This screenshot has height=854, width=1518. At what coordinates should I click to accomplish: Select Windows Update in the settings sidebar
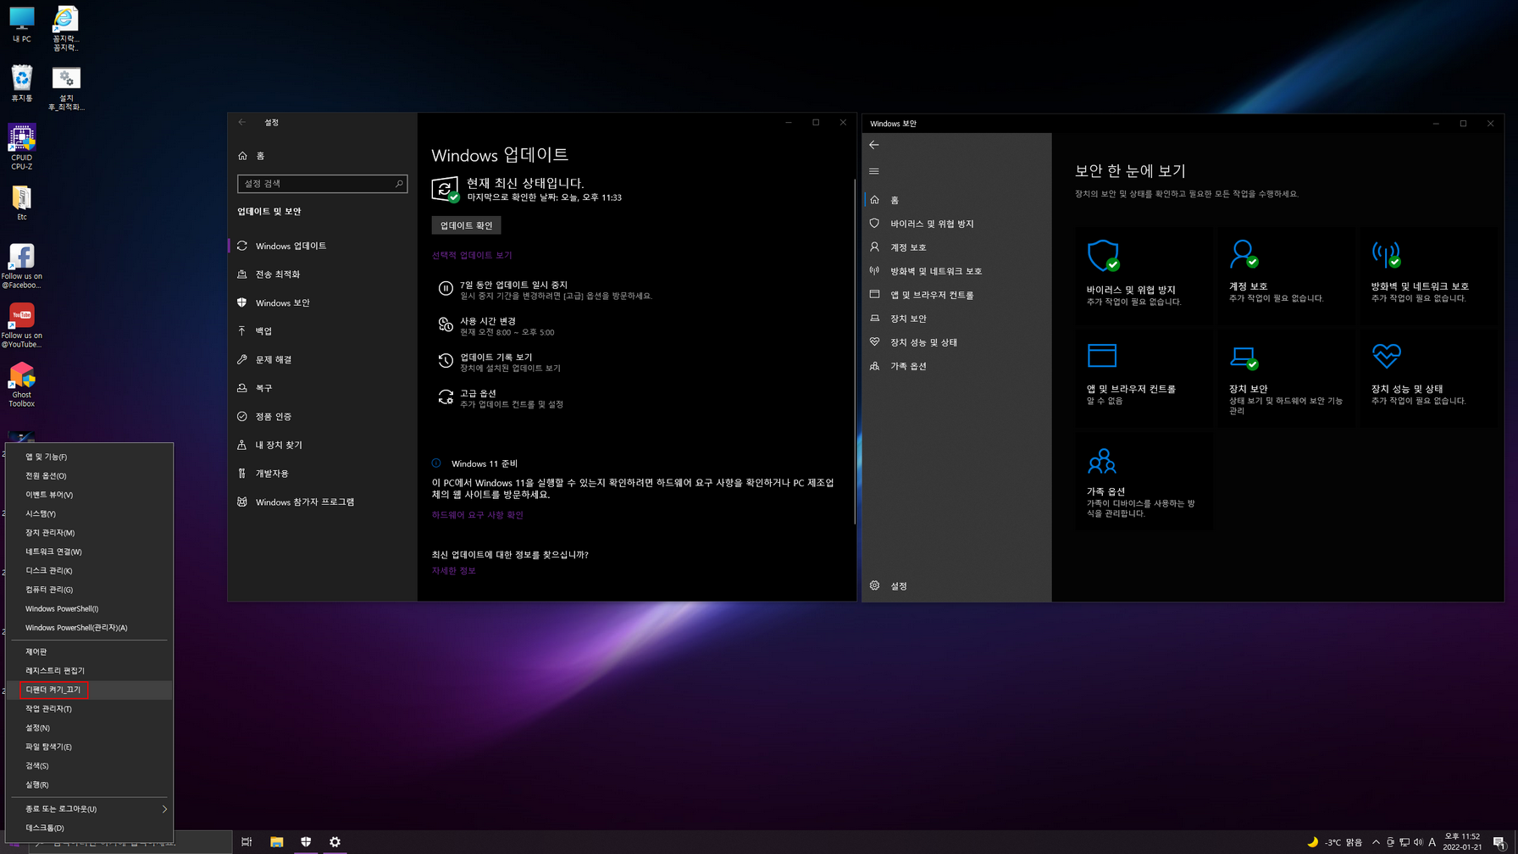pyautogui.click(x=323, y=246)
